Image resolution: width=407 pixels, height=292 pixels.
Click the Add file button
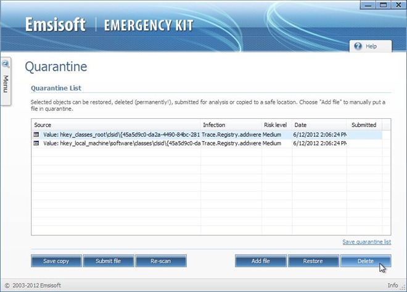[x=261, y=261]
